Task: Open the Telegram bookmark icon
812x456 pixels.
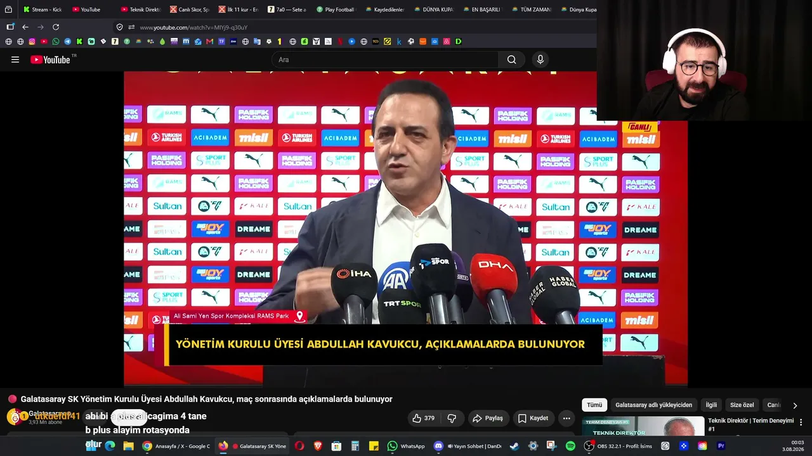Action: click(67, 42)
